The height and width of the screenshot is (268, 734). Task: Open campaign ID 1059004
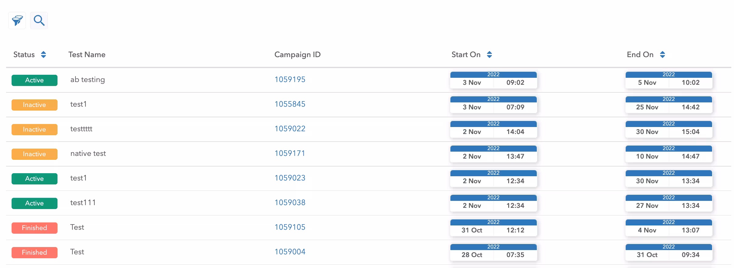pyautogui.click(x=290, y=252)
